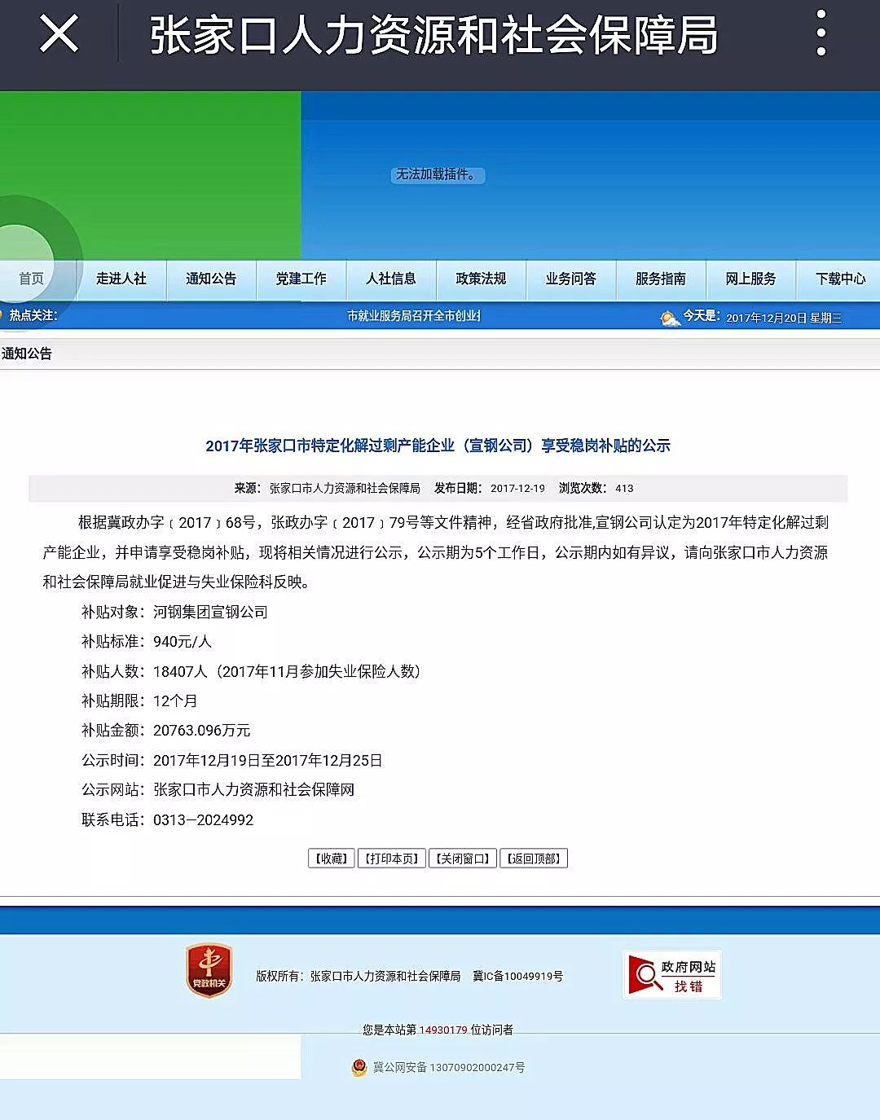Image resolution: width=880 pixels, height=1120 pixels.
Task: Click the 热点关注 label
Action: [33, 315]
